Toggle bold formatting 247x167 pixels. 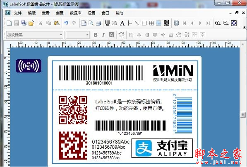point(96,35)
